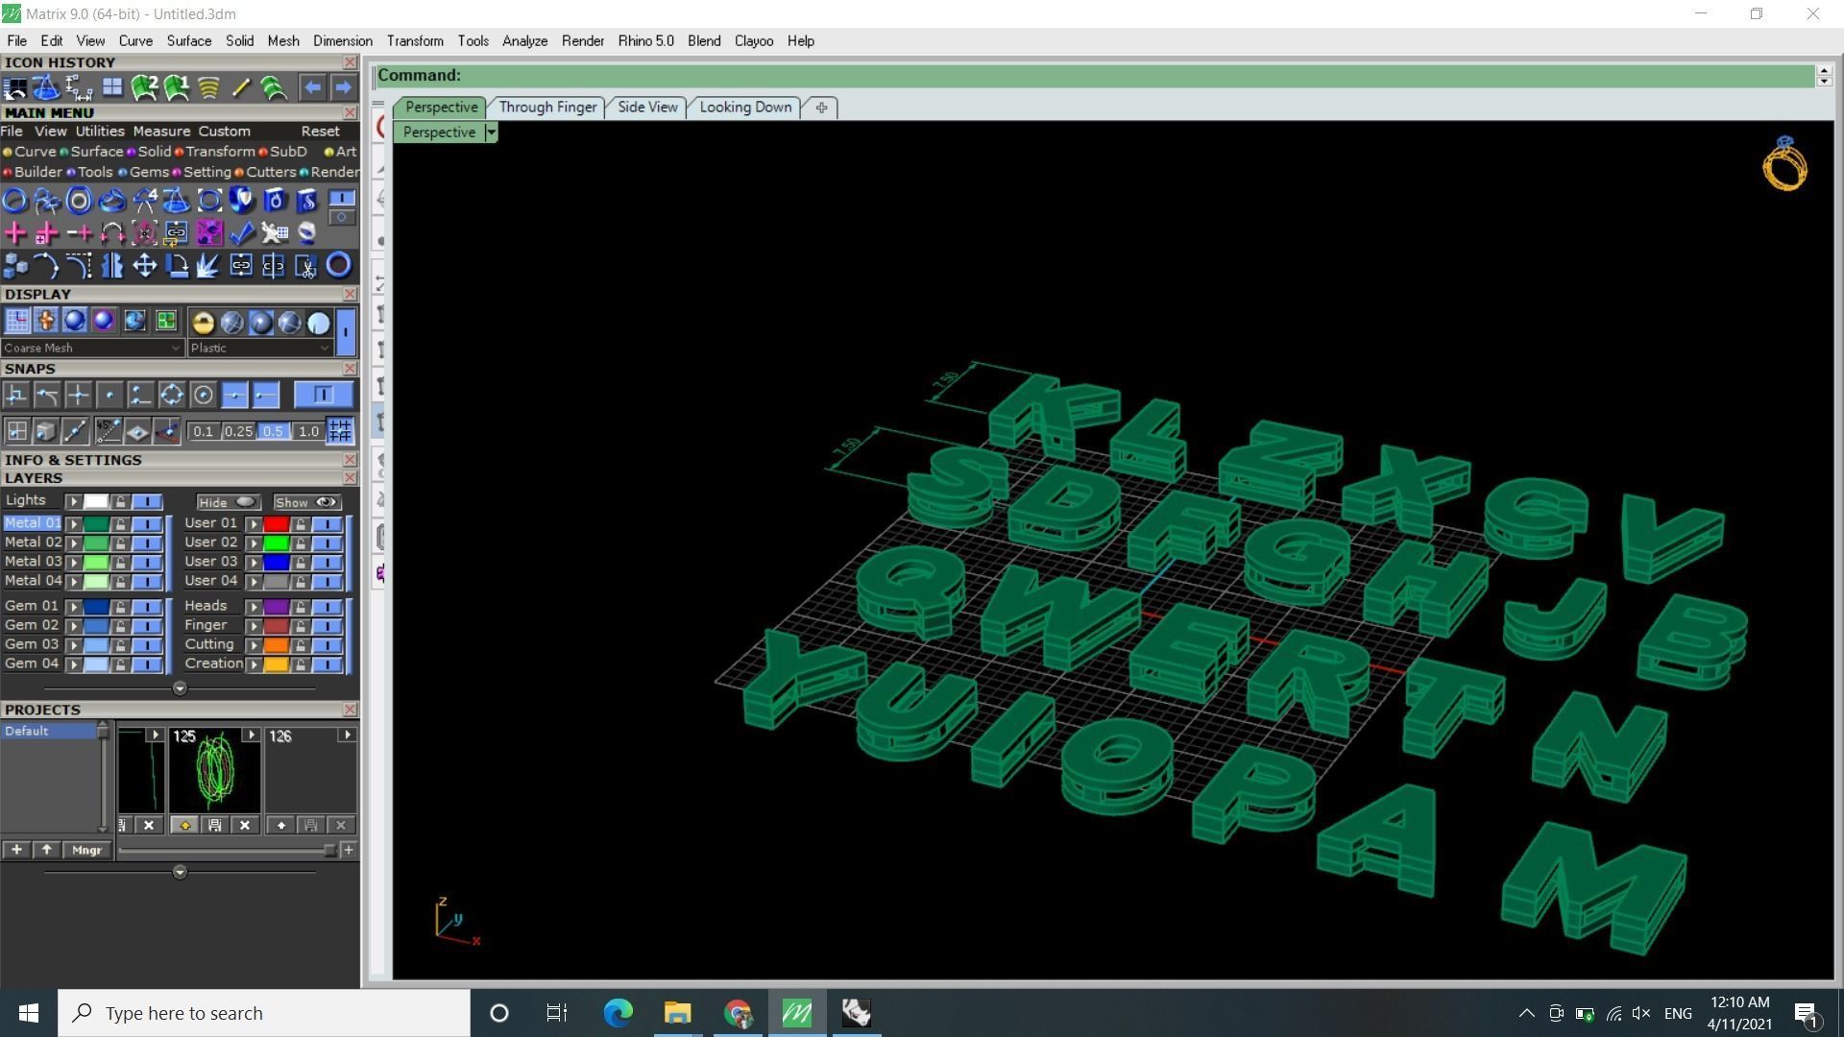Click the Mngr button in Projects

point(86,850)
